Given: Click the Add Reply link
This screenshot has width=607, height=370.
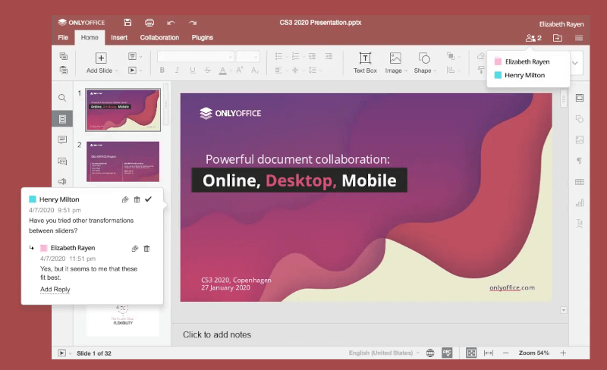Looking at the screenshot, I should [x=55, y=290].
